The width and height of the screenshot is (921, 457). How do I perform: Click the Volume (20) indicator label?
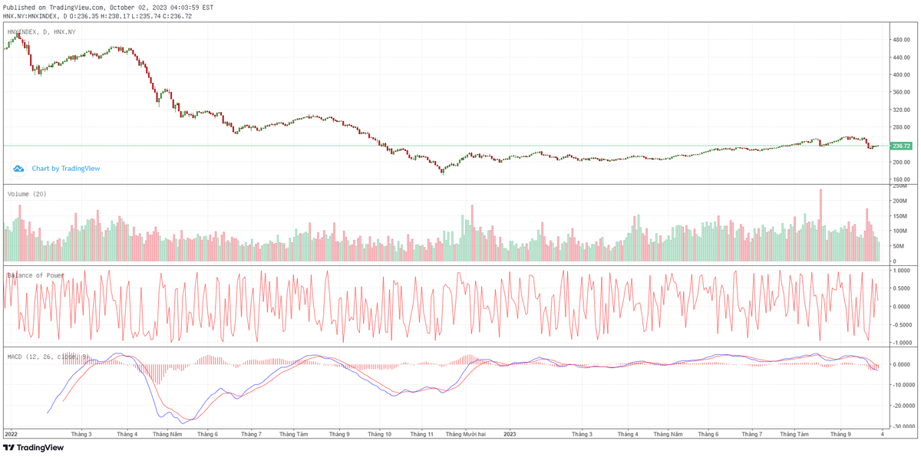coord(27,194)
